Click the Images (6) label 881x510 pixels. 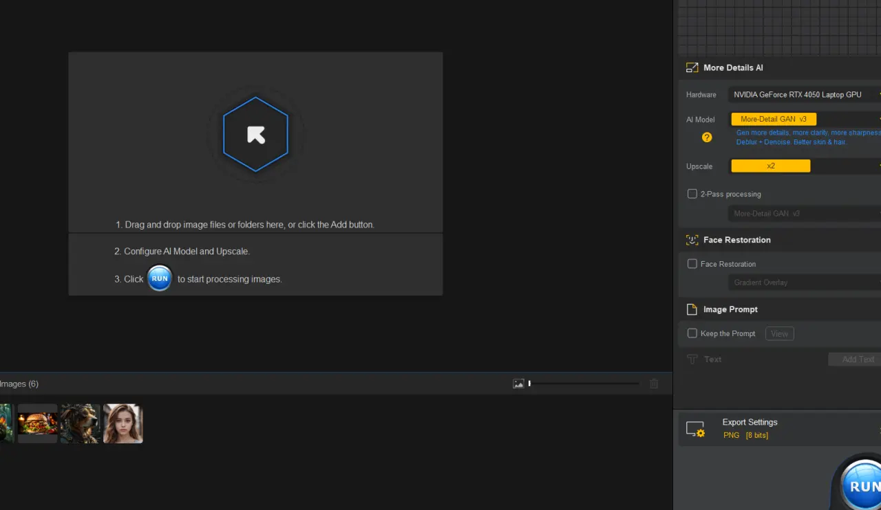point(19,384)
